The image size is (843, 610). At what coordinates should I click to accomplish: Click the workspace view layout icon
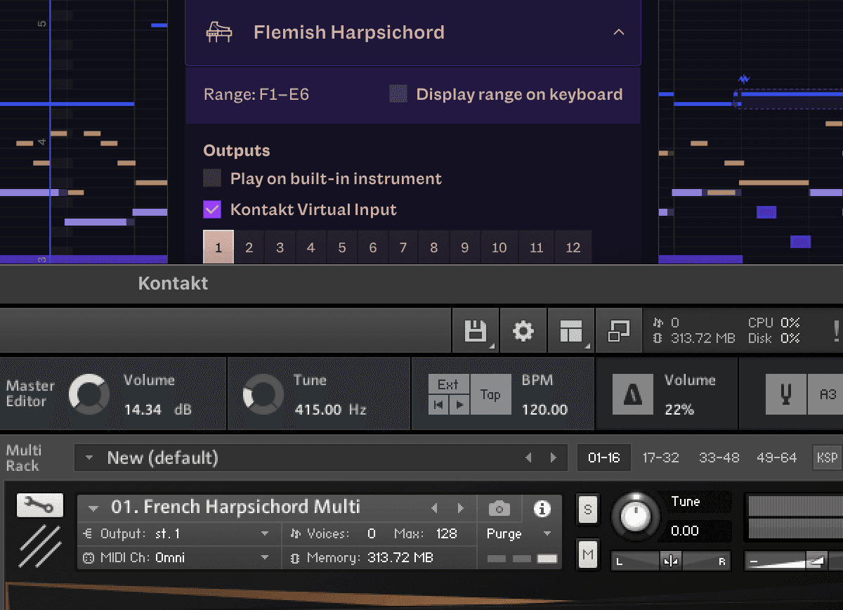pos(570,330)
